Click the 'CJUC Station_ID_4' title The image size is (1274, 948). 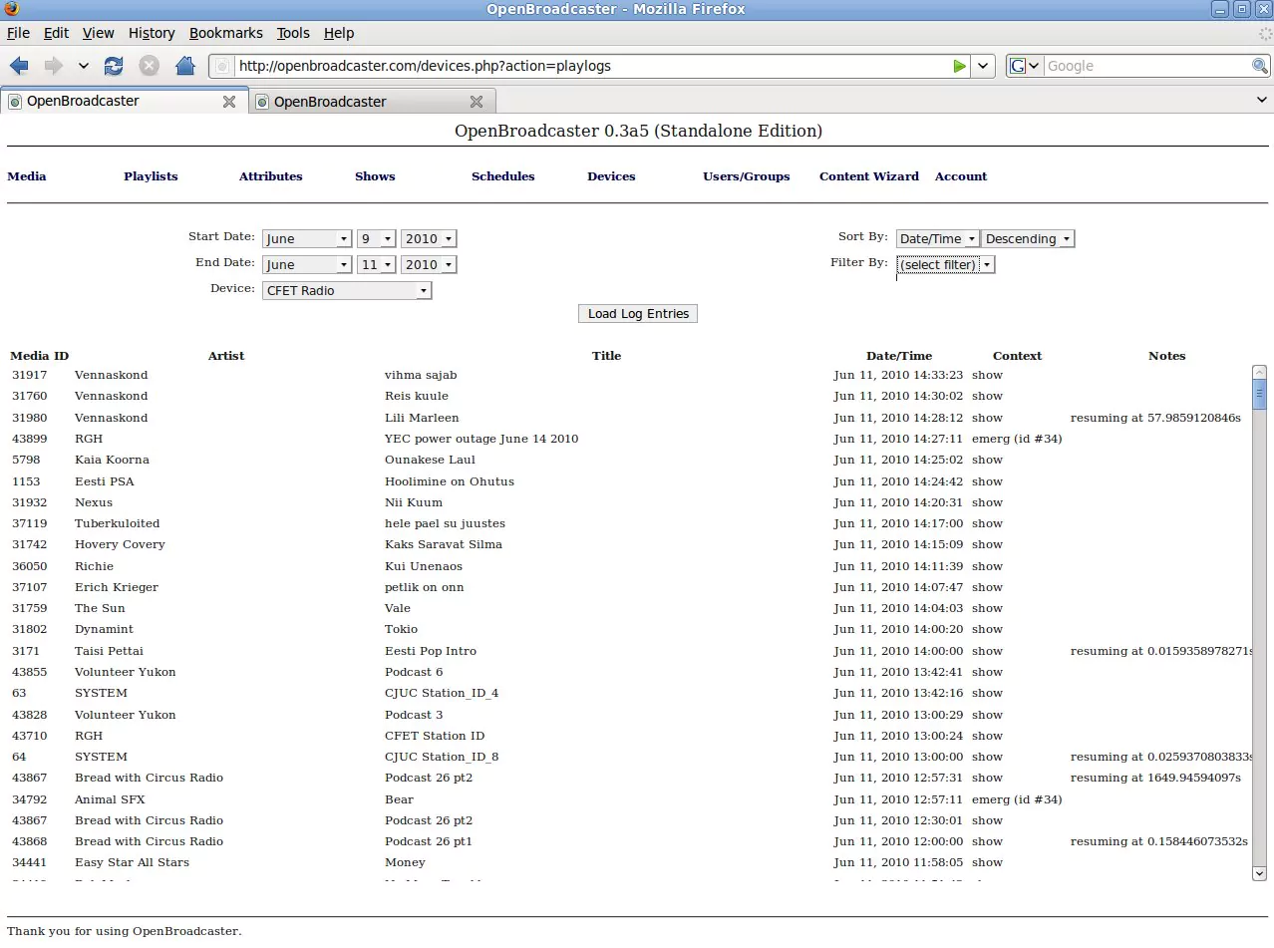tap(442, 693)
